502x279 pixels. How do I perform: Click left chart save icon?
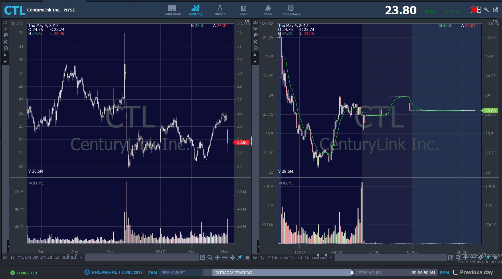click(x=247, y=257)
